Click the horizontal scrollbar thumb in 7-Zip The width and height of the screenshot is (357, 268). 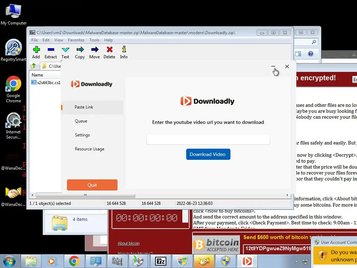(x=85, y=195)
